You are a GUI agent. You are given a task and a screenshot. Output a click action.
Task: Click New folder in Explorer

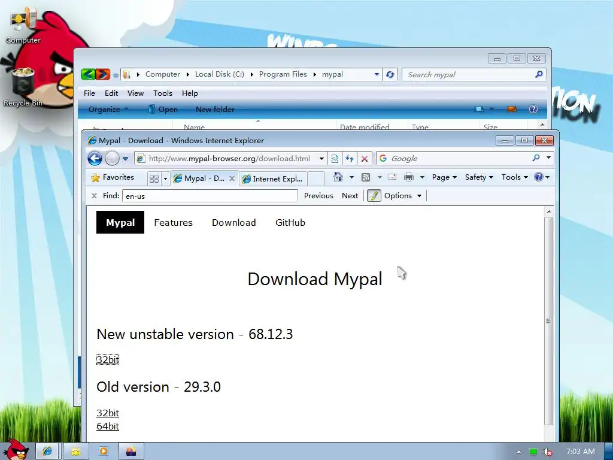point(215,110)
